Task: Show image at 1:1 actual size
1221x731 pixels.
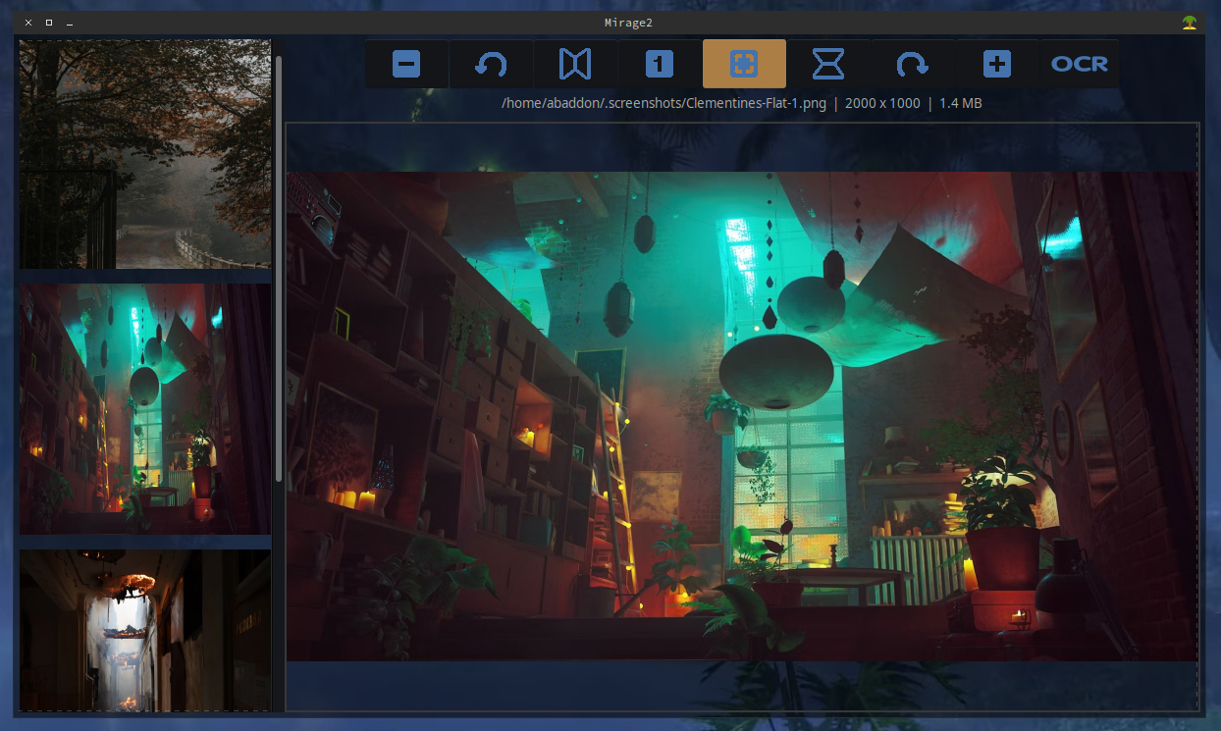Action: click(x=660, y=64)
